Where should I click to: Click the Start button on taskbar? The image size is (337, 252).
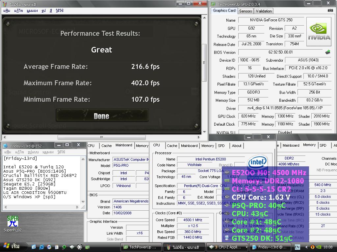[x=12, y=247]
